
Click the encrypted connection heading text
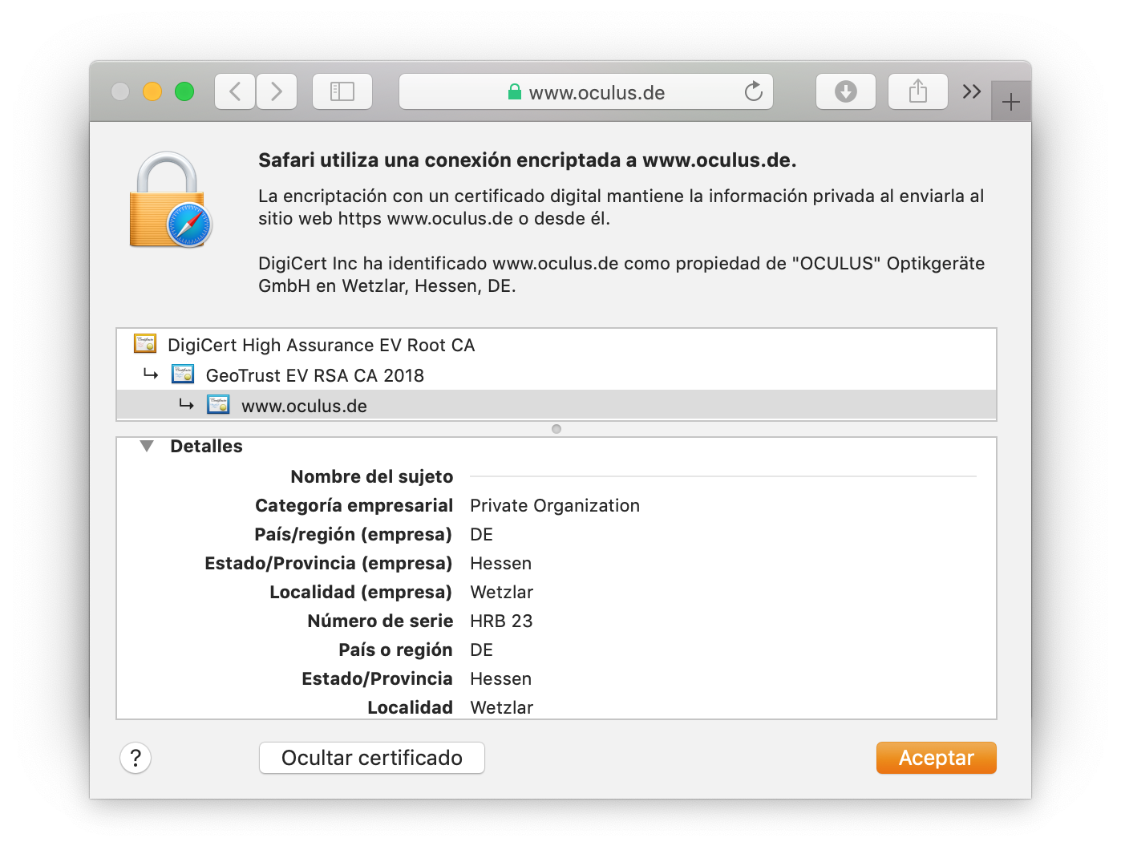pos(528,160)
